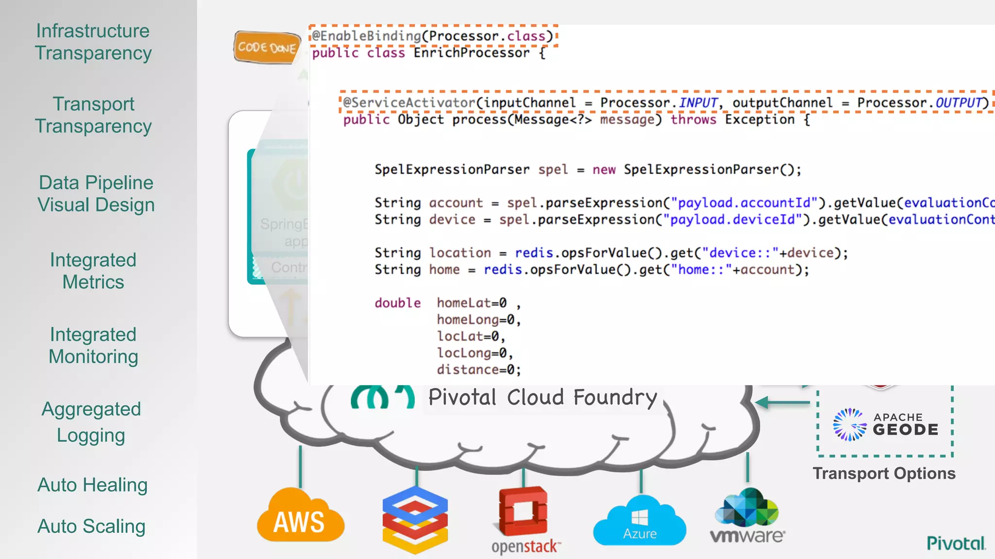Select Transport Transparency sidebar item
The width and height of the screenshot is (995, 559).
93,115
